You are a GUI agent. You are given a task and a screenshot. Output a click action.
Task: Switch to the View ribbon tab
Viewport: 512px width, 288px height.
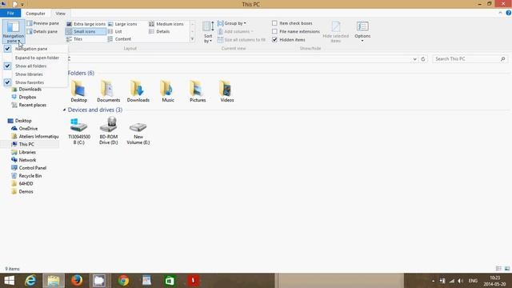61,14
